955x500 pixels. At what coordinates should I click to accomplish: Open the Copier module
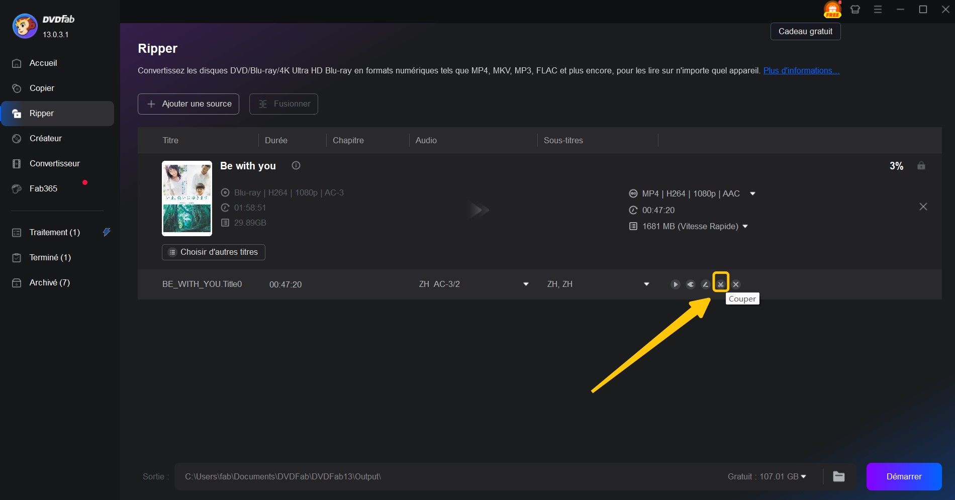[58, 88]
